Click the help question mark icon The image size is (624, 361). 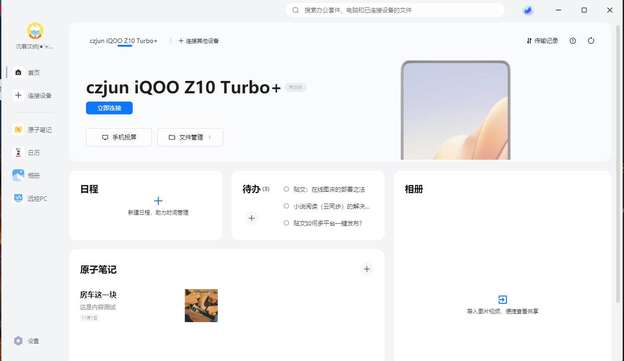coord(573,41)
